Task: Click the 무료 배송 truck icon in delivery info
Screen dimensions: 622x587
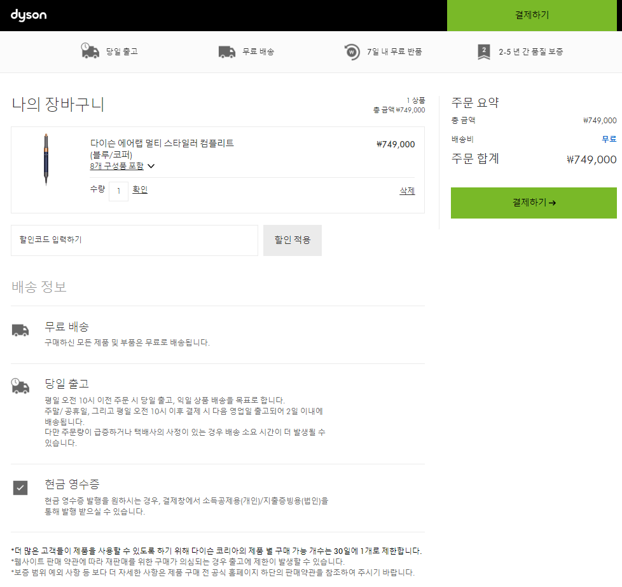Action: [x=20, y=330]
